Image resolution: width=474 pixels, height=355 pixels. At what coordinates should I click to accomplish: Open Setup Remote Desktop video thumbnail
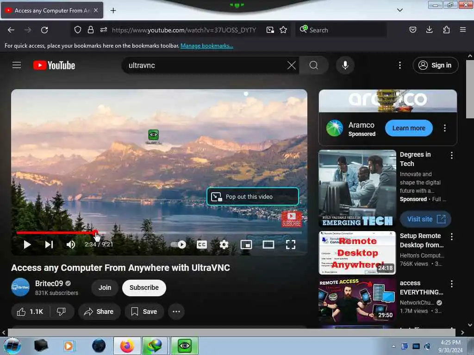tap(357, 253)
